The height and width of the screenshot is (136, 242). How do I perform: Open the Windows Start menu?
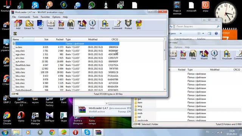click(5, 132)
